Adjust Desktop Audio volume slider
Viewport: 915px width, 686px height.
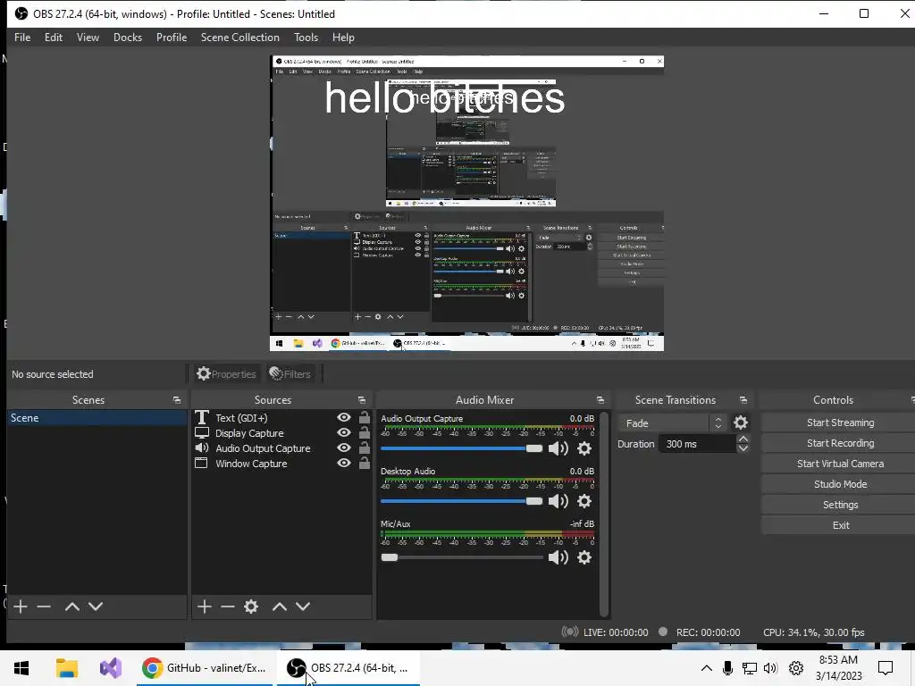tap(462, 501)
